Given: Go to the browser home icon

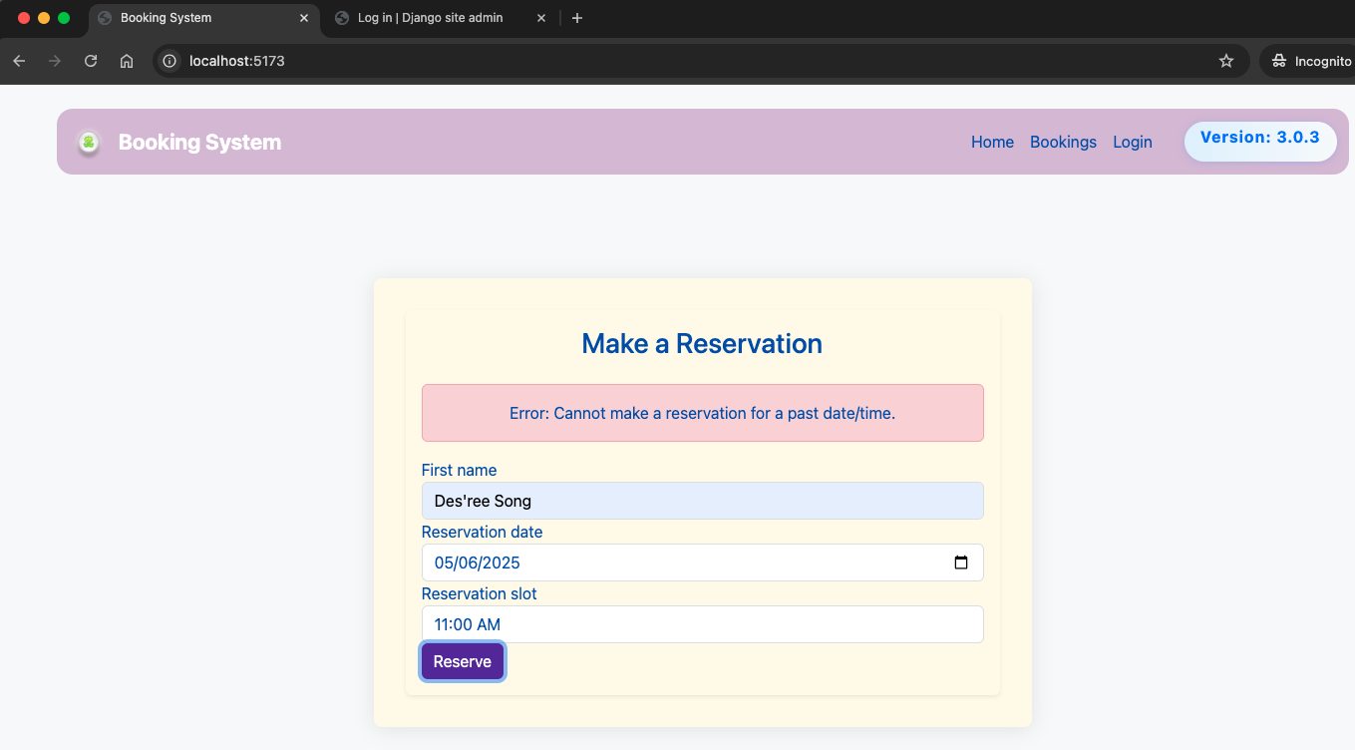Looking at the screenshot, I should coord(127,61).
